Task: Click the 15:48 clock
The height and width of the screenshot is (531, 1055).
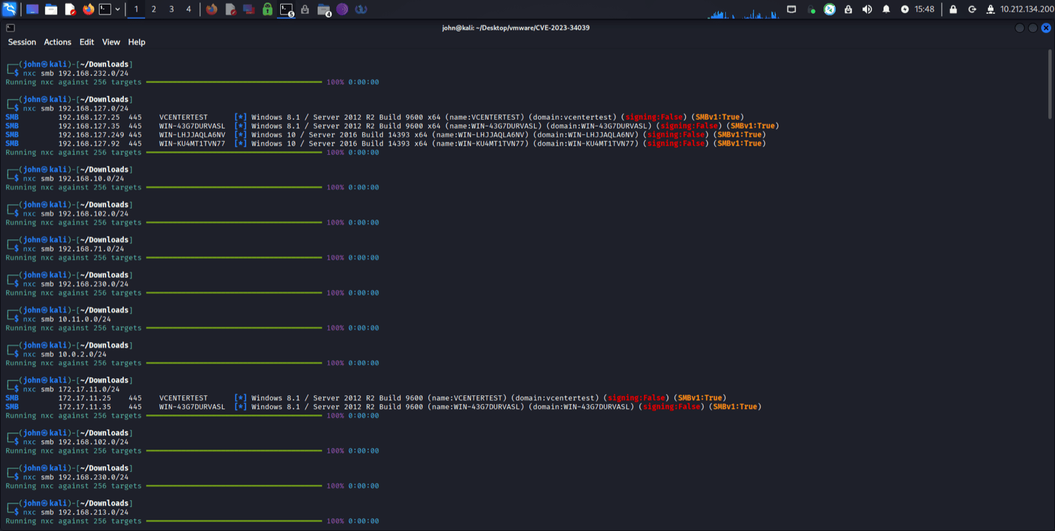Action: click(x=924, y=9)
